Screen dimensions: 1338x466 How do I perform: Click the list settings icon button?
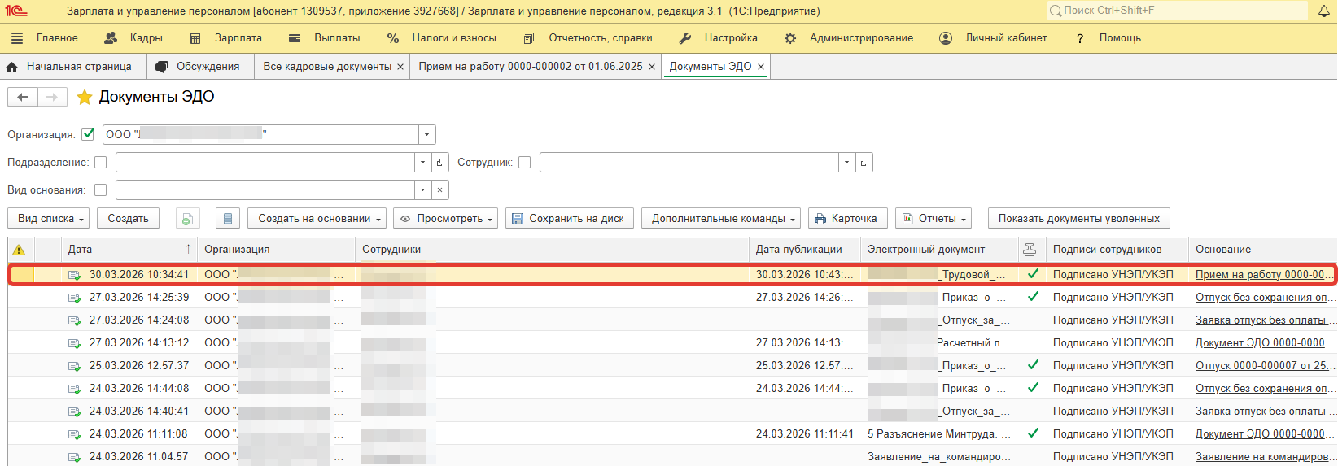click(228, 219)
